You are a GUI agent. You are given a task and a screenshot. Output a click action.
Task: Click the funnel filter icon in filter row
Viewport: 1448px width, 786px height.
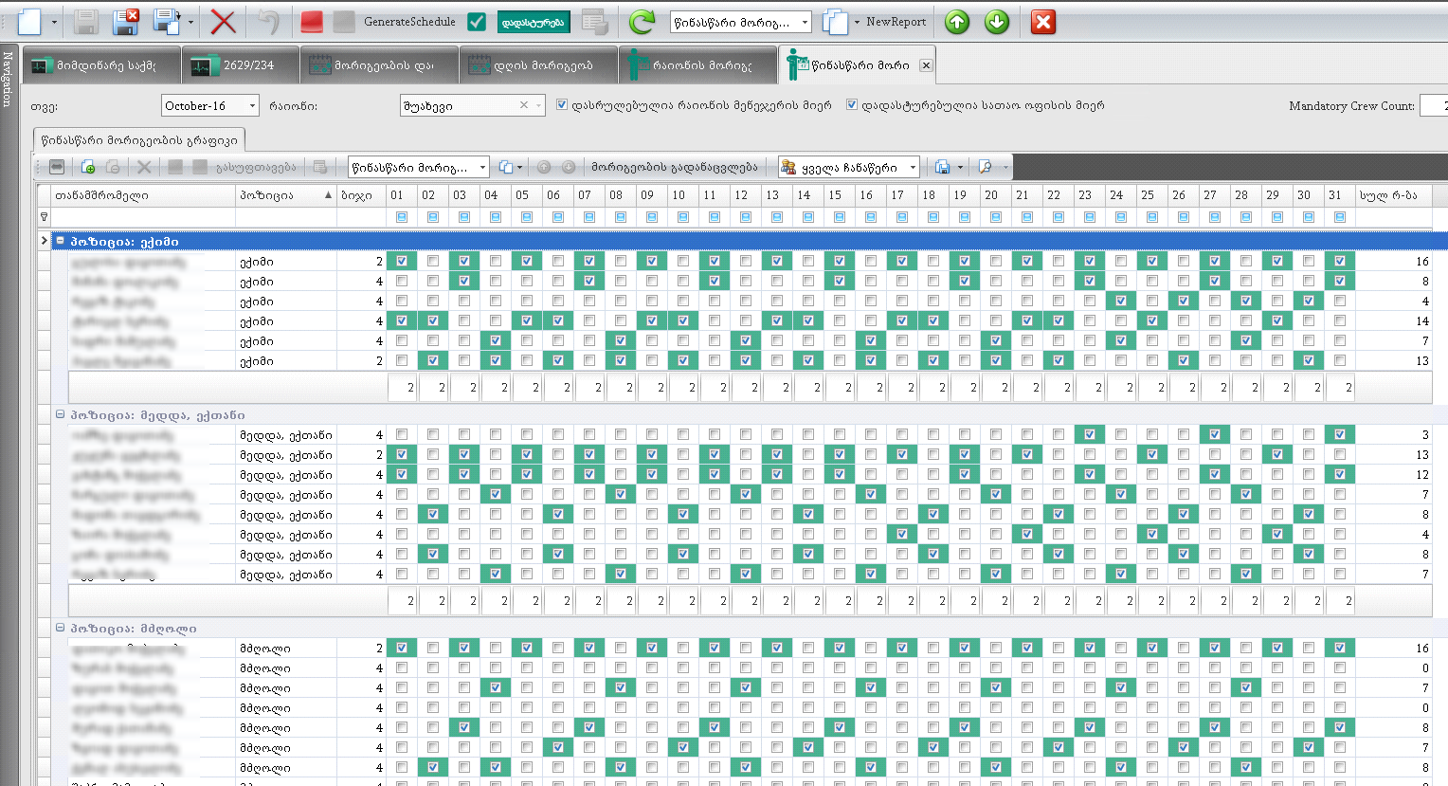[x=44, y=217]
